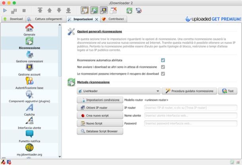Click Metodo riconnessione heading

93,82
